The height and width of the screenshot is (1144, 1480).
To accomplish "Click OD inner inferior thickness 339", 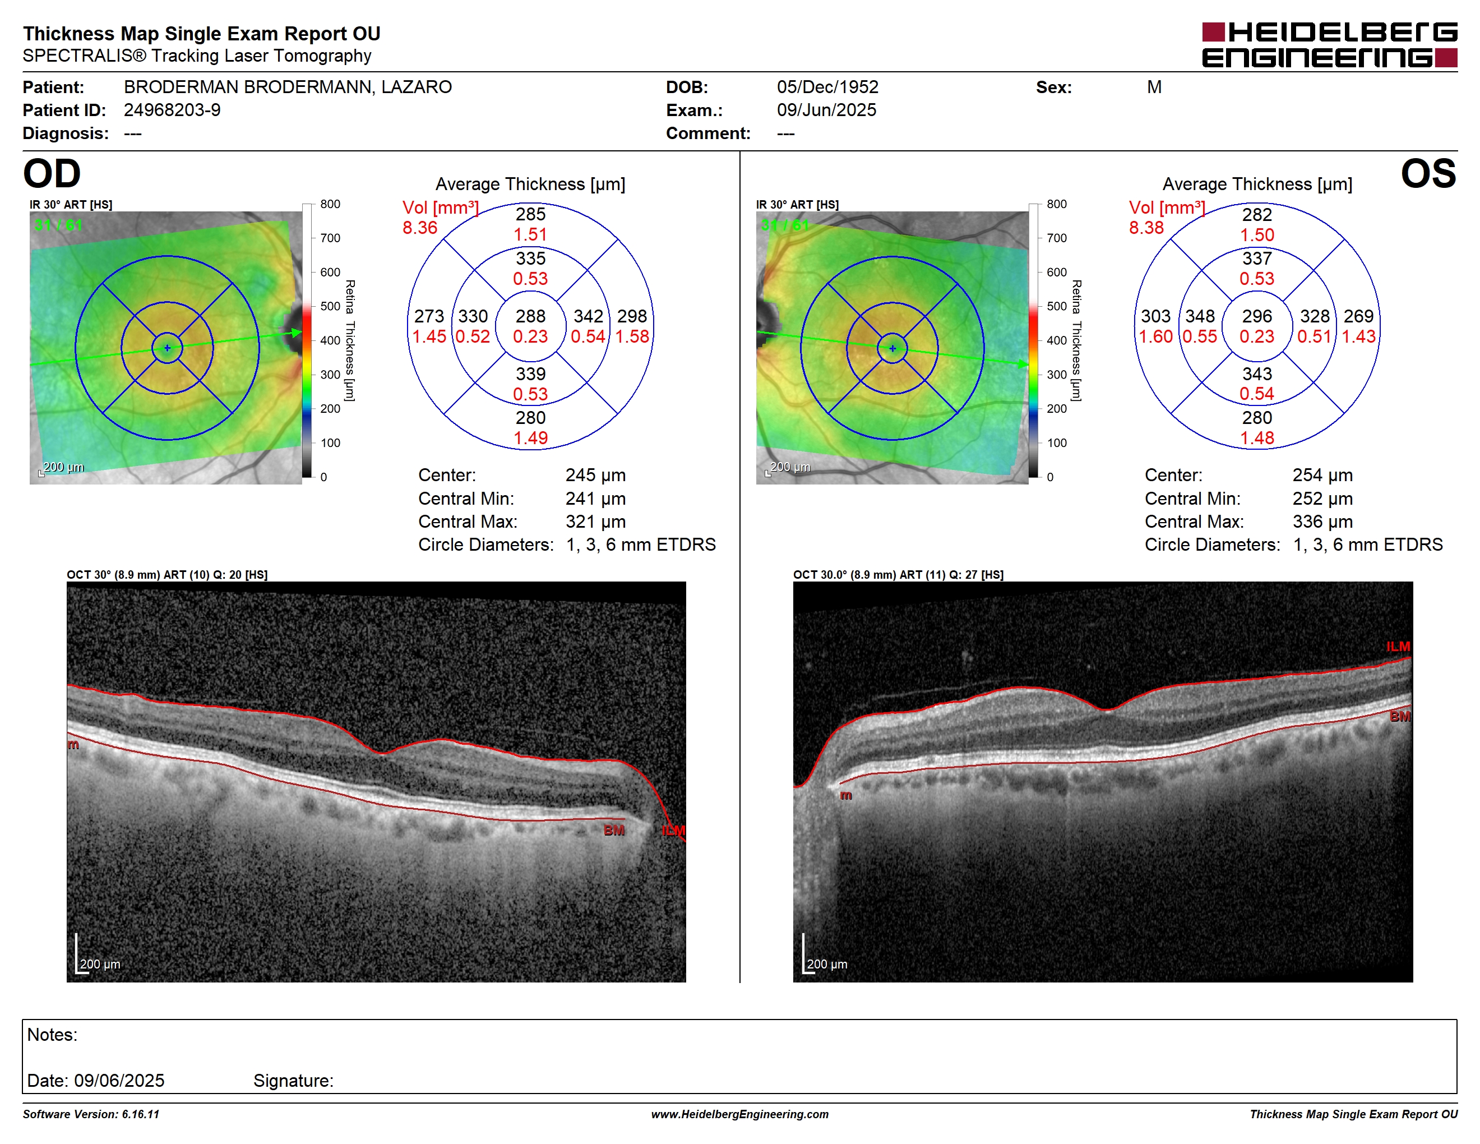I will point(530,373).
